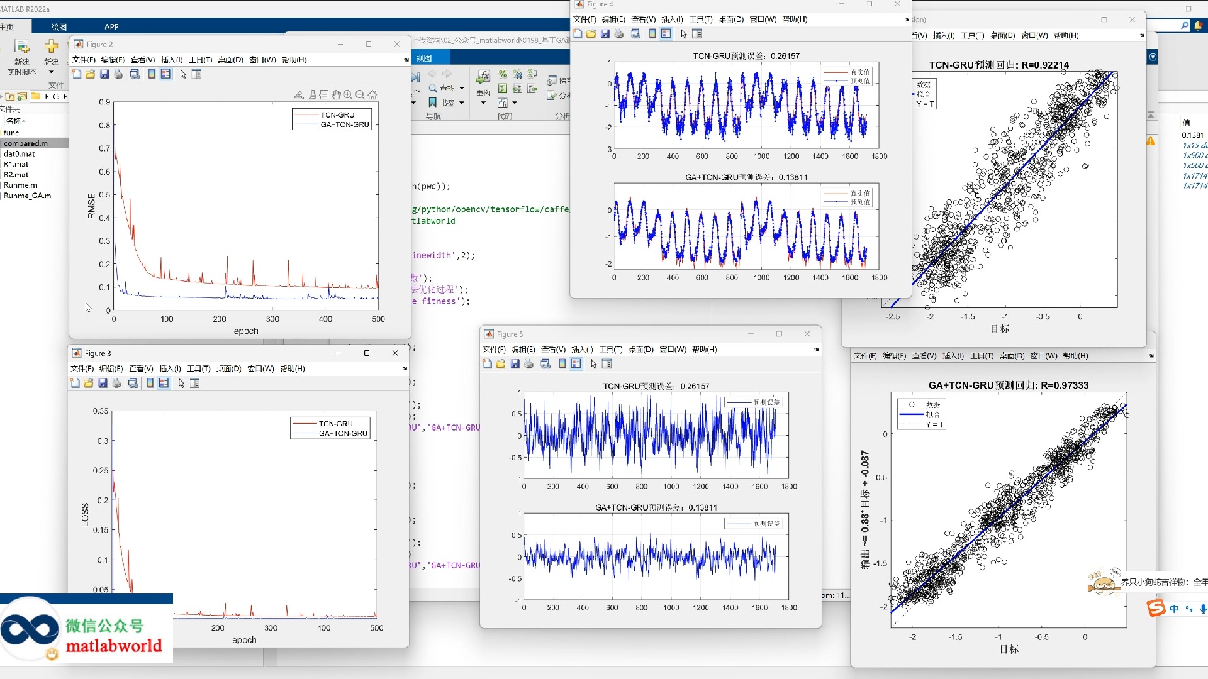Open Property Inspector in Figure 2 toolbar
This screenshot has width=1208, height=679.
coord(196,74)
